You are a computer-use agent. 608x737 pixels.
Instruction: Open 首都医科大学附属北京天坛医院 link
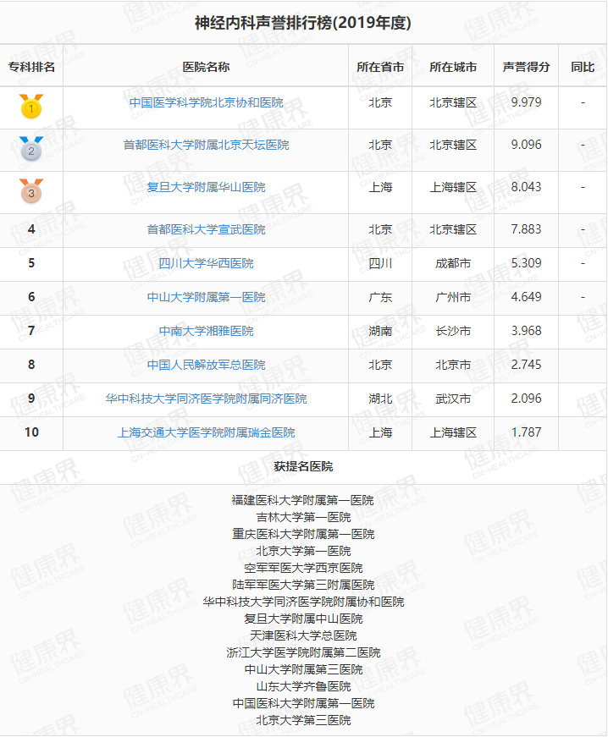coord(206,145)
